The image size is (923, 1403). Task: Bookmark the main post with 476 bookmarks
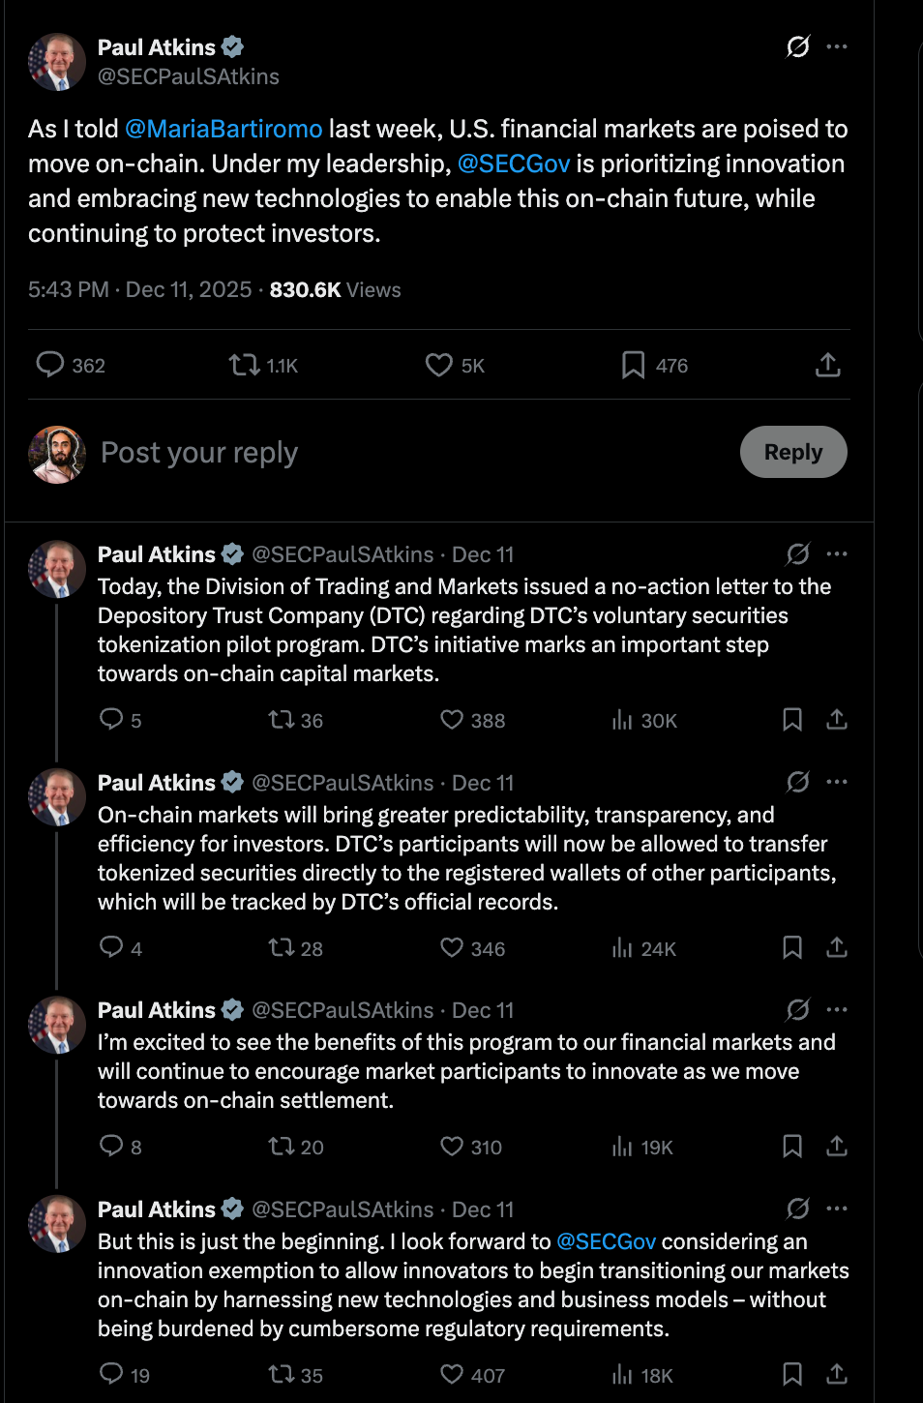coord(634,365)
